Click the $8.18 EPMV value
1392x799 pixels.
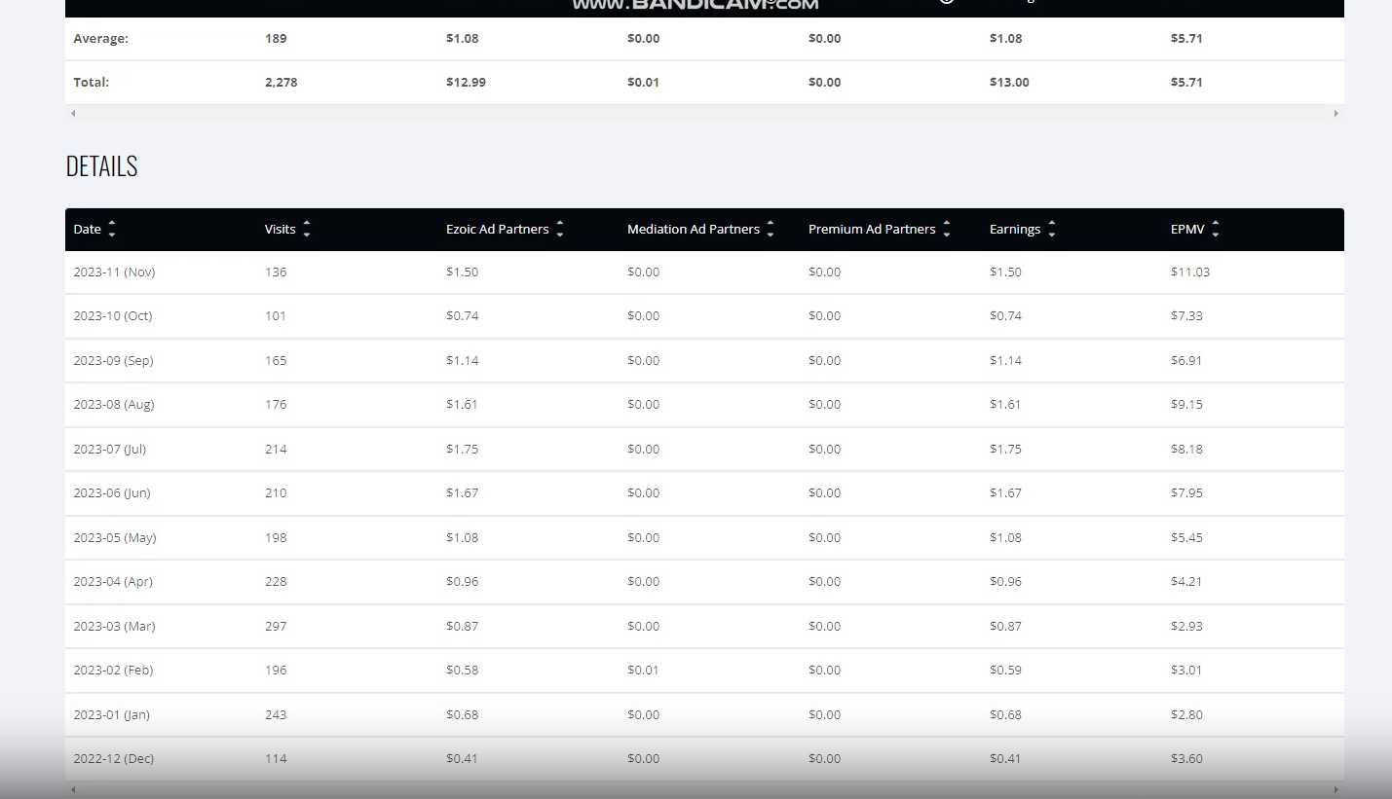coord(1186,450)
